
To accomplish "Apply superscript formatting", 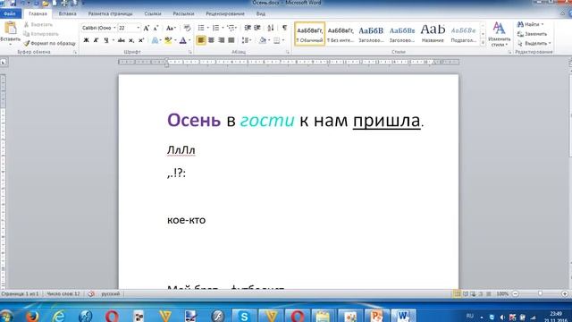I will (141, 40).
